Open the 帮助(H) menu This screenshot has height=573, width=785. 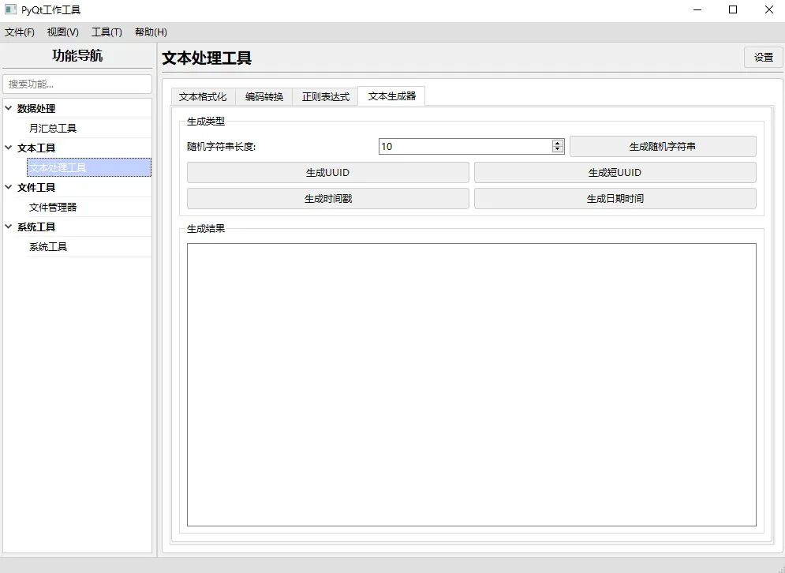[x=151, y=32]
